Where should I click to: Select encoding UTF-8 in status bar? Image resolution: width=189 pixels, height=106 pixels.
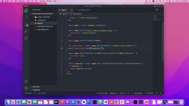[x=122, y=93]
